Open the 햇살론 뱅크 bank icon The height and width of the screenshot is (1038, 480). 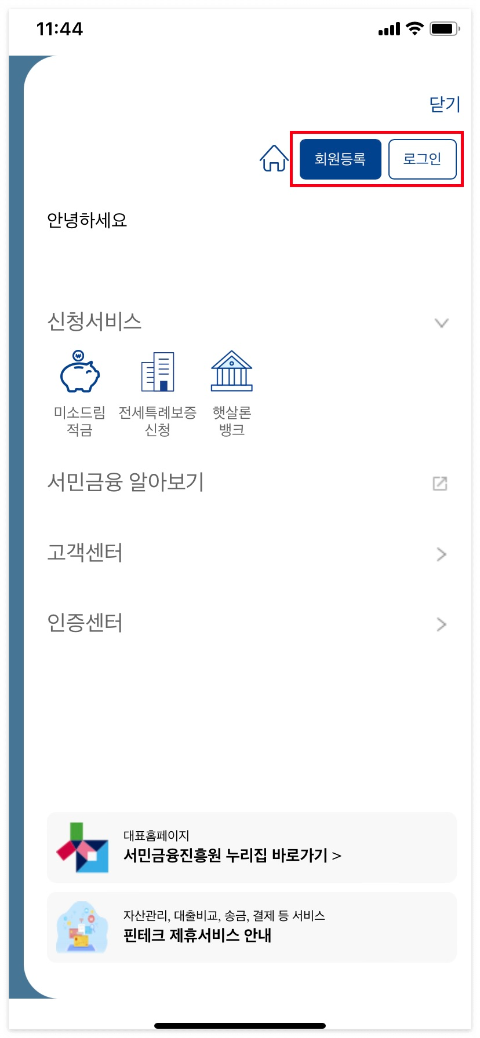232,371
